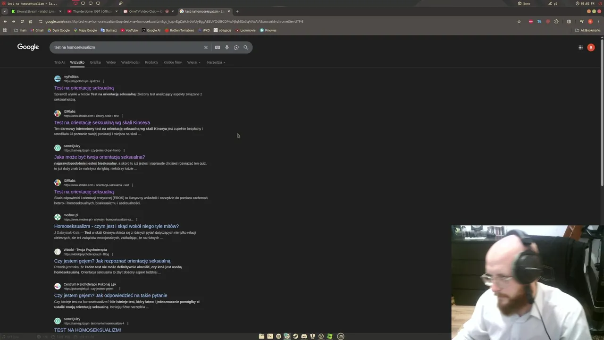Open more options for Widoki Psychoterapia result

coord(112,254)
